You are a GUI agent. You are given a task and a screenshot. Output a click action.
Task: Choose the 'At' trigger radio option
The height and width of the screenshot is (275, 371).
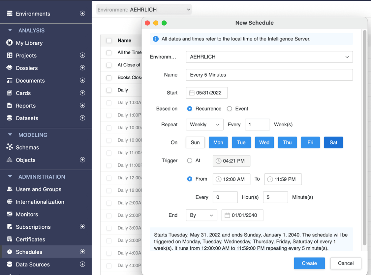point(190,161)
